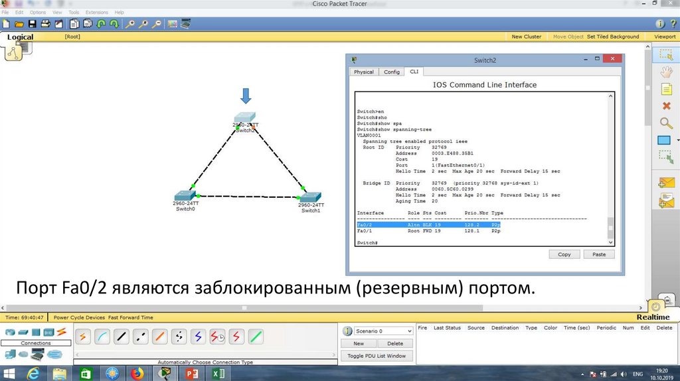Screen dimensions: 680x381
Task: Click Switch2 device in the topology
Action: click(x=245, y=117)
